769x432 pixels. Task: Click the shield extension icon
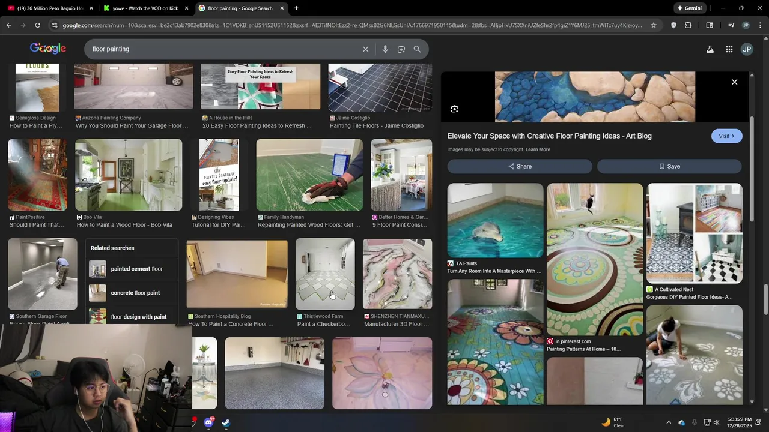[x=673, y=25]
